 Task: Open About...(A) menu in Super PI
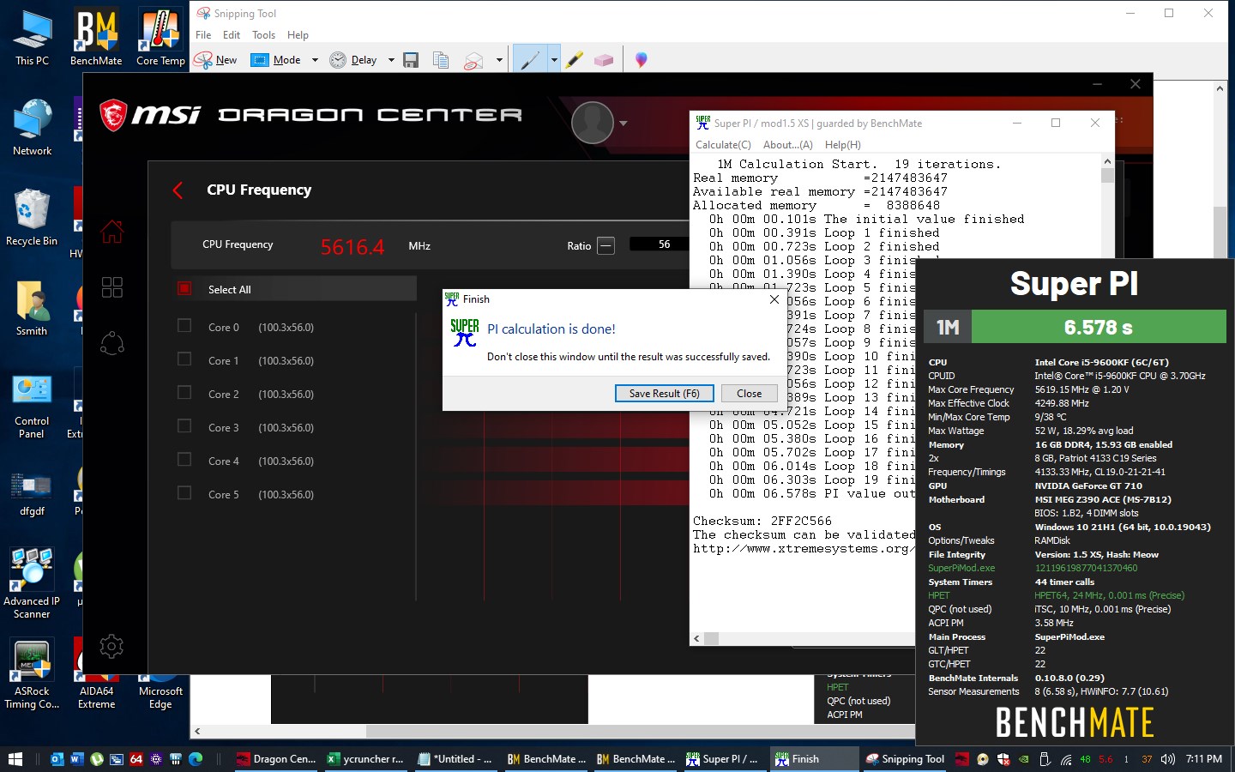787,145
